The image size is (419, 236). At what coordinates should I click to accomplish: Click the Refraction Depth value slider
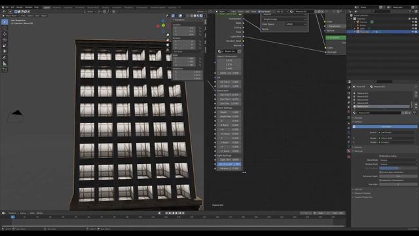(x=398, y=176)
